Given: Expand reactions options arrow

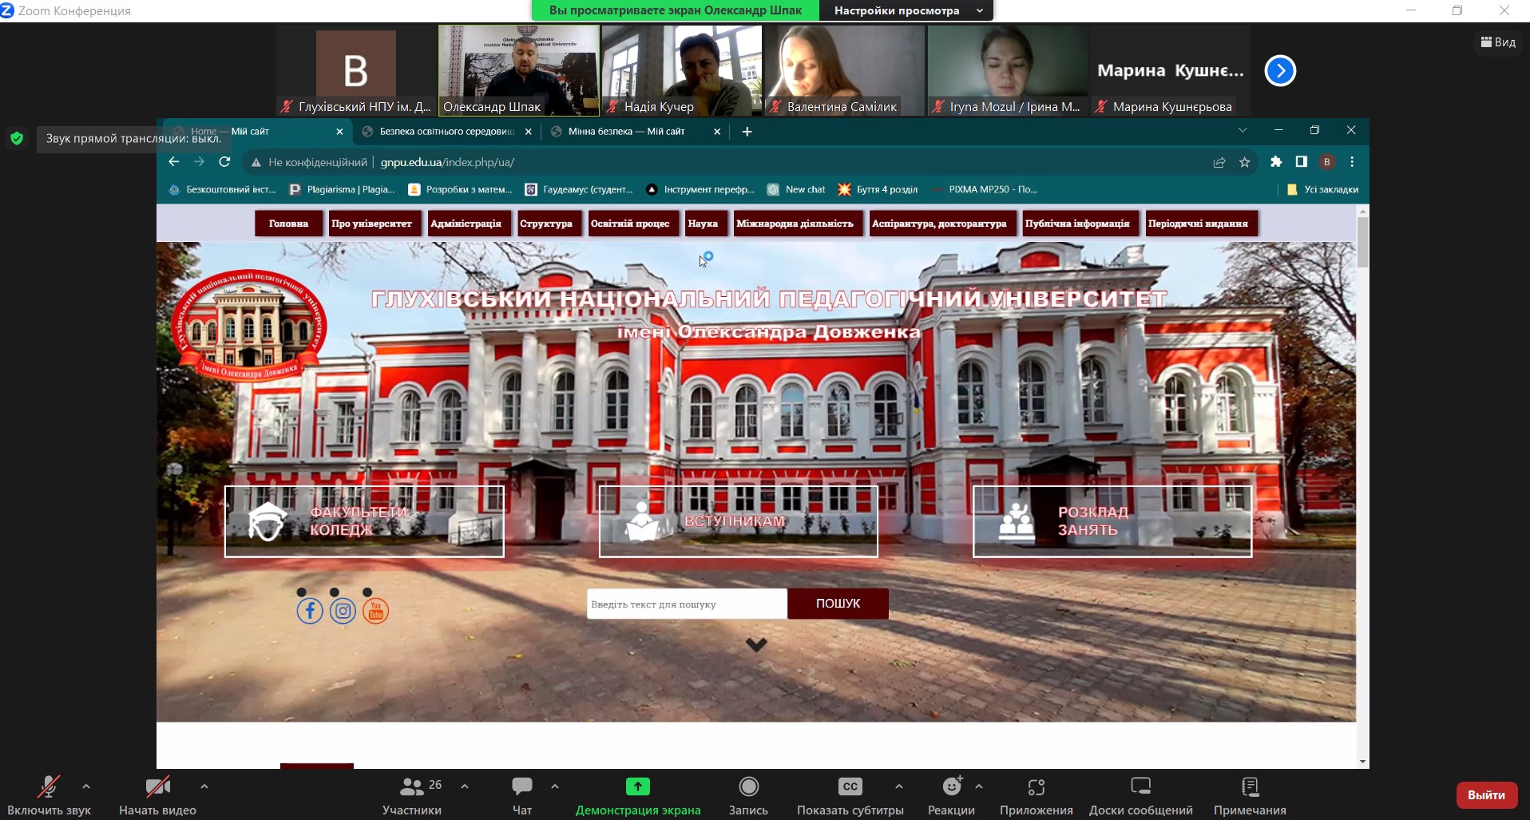Looking at the screenshot, I should point(979,786).
